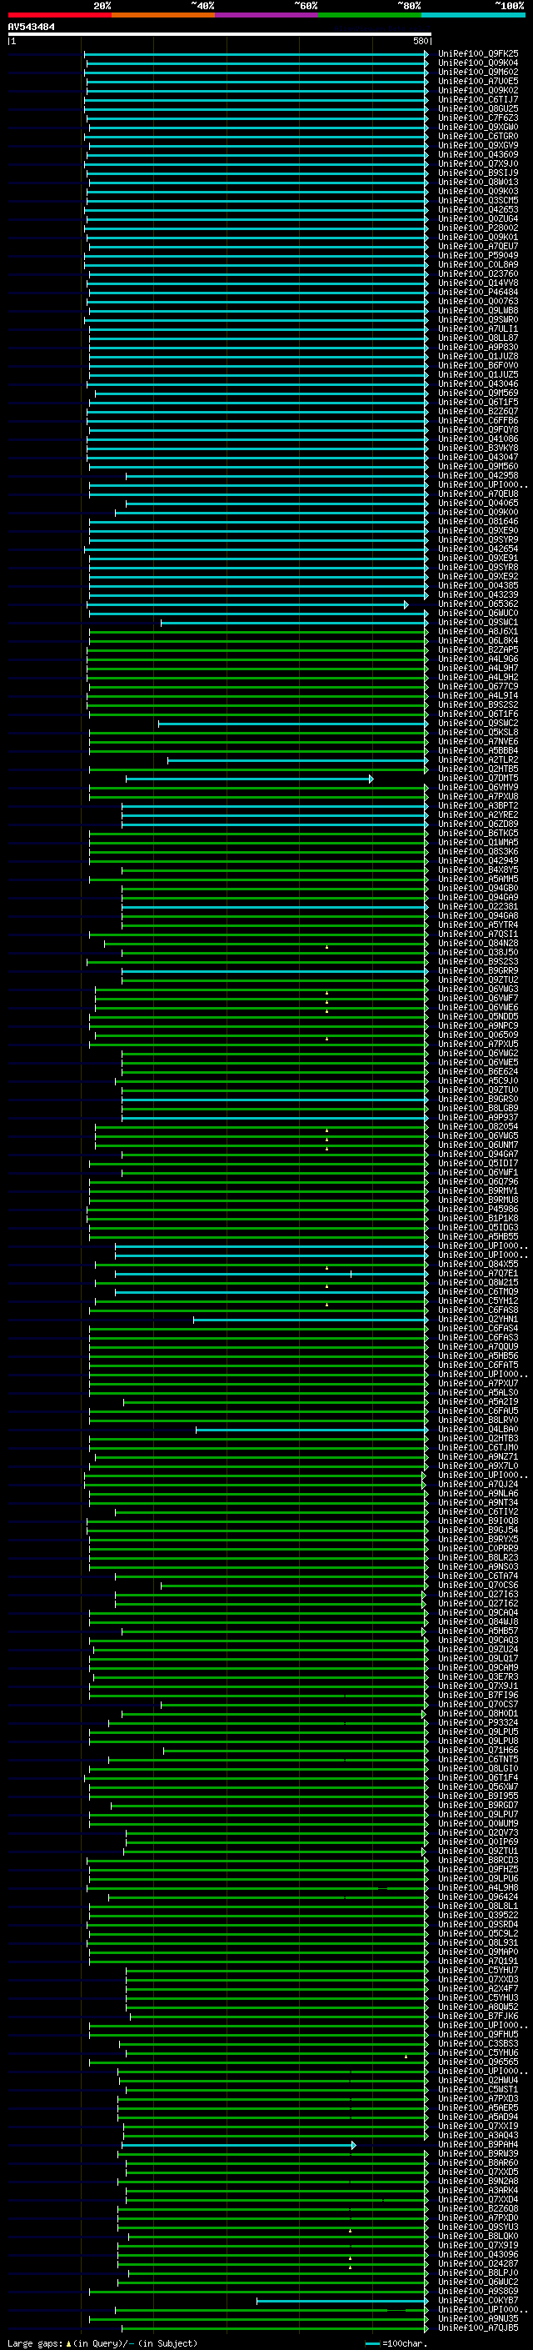Select the UniRef100_Q4LBA0 label

tap(478, 1430)
